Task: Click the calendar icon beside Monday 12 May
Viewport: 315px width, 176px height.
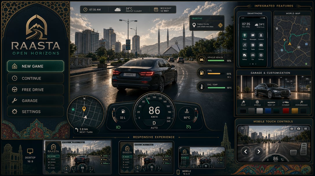Action: (156, 10)
